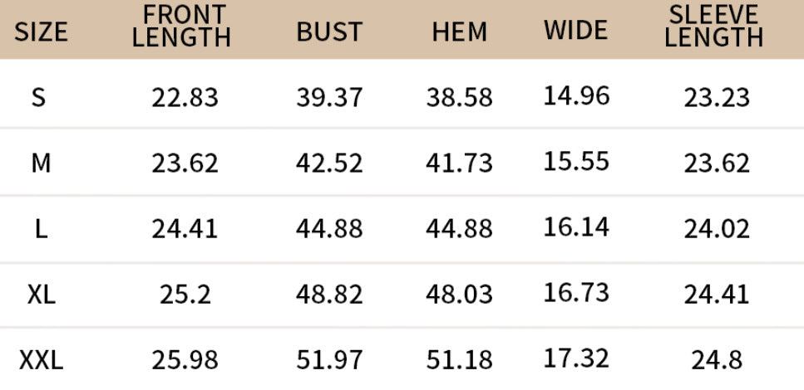Click bust value 51.97 for XXL
The image size is (804, 390).
click(329, 360)
